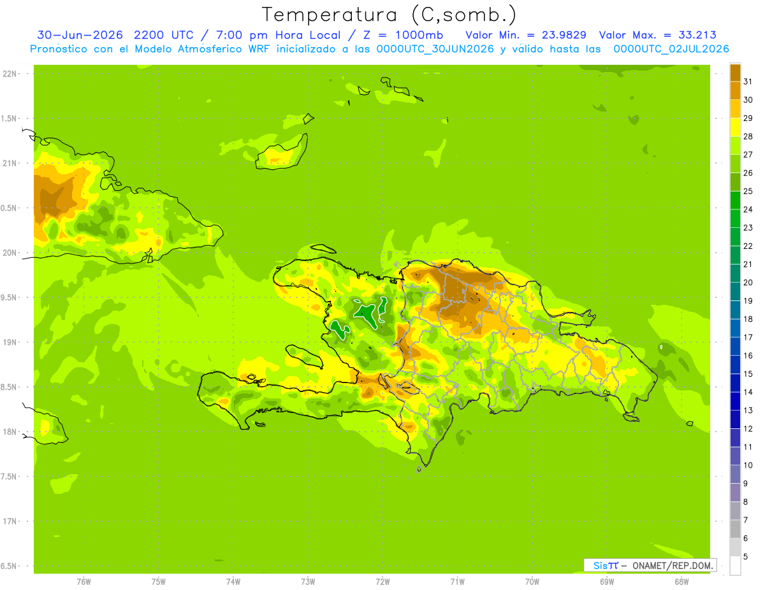Pick the blue swatch between 15 and 16
The height and width of the screenshot is (590, 765).
(x=735, y=365)
